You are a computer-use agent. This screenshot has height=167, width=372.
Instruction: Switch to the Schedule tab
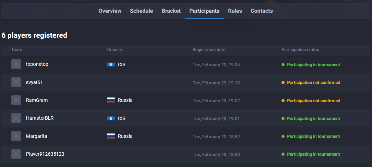click(141, 11)
